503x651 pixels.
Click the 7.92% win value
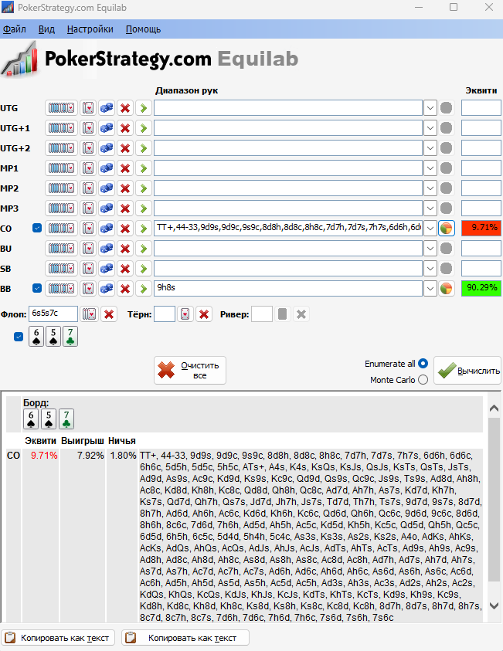(90, 456)
